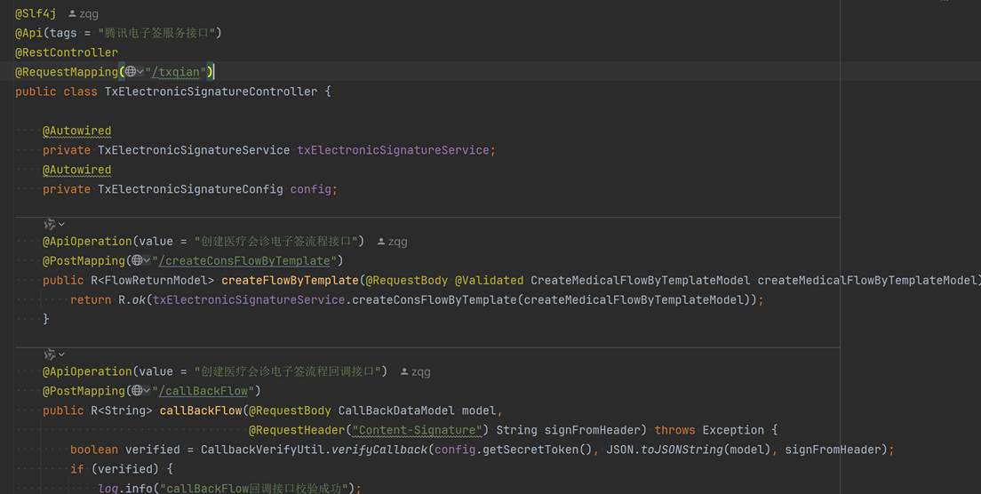Click the verifyCallback method call
Screen dimensions: 981x494
tap(379, 450)
